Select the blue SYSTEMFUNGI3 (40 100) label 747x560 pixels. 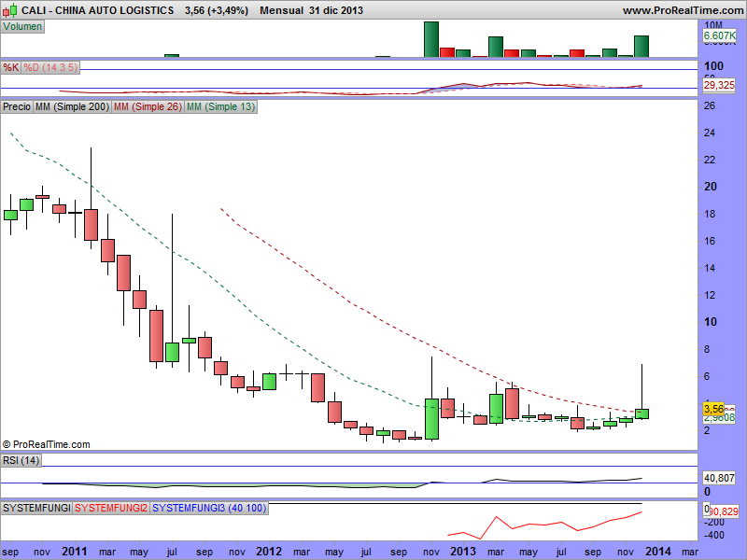pyautogui.click(x=209, y=508)
